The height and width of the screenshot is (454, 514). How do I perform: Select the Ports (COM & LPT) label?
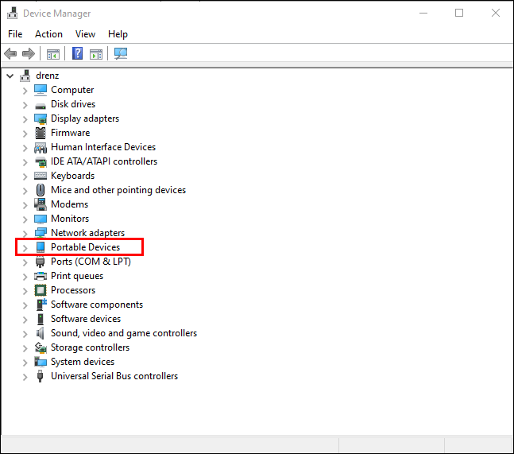coord(91,262)
